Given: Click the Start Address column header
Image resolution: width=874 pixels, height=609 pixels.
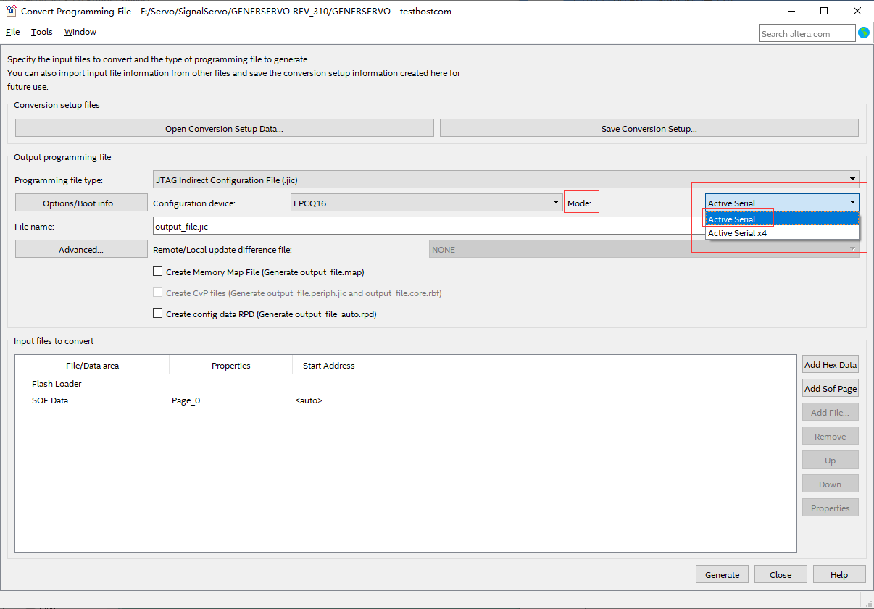Looking at the screenshot, I should (x=329, y=365).
